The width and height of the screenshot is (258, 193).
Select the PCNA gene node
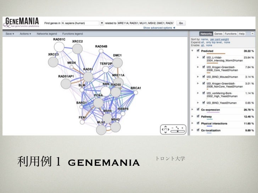click(x=98, y=103)
